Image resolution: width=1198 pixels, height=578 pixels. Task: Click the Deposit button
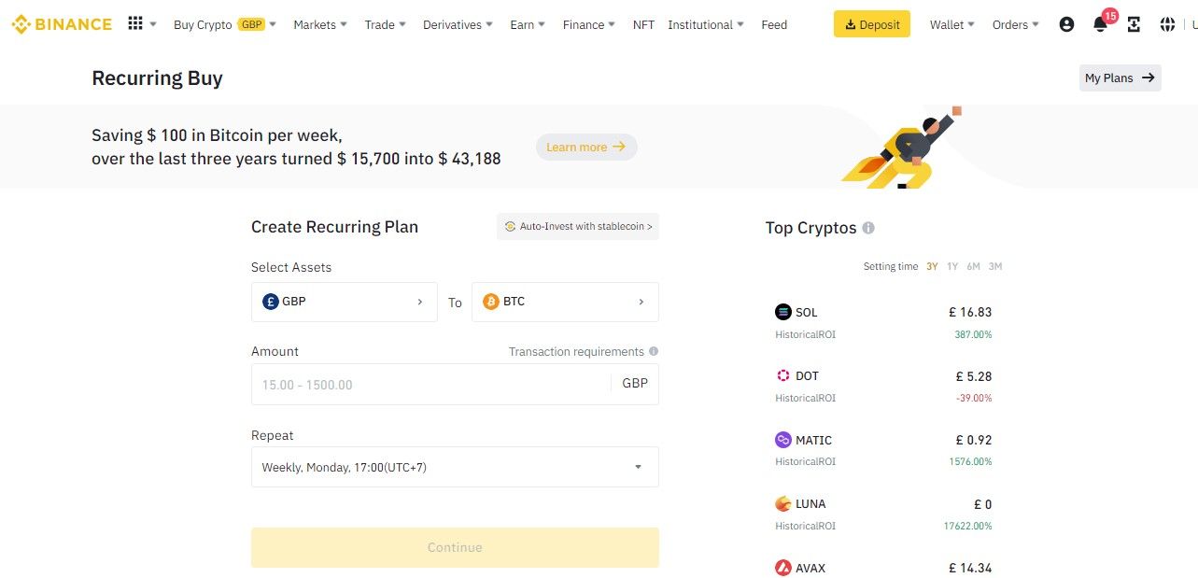click(872, 24)
